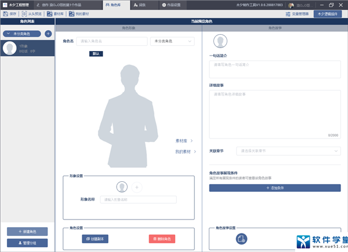This screenshot has width=348, height=252.
Task: Click the 木夕逻辑插件 button
Action: [328, 14]
